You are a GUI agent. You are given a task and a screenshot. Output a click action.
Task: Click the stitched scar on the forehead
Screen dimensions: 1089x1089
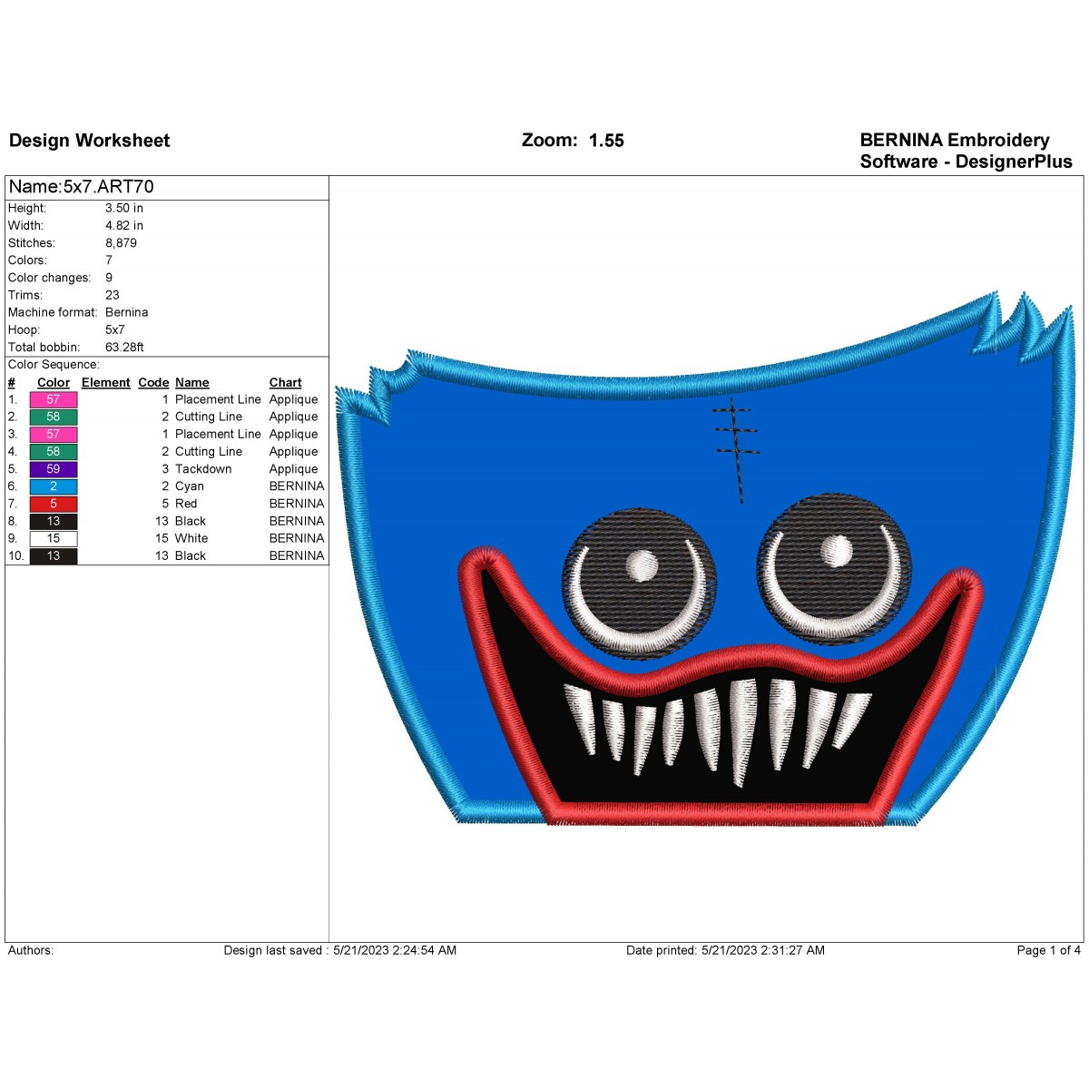coord(736,450)
